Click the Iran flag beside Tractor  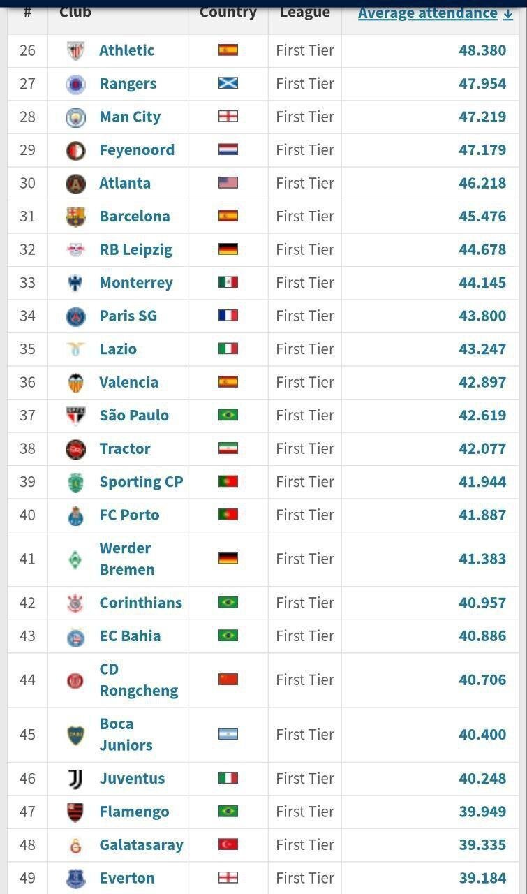[x=228, y=448]
